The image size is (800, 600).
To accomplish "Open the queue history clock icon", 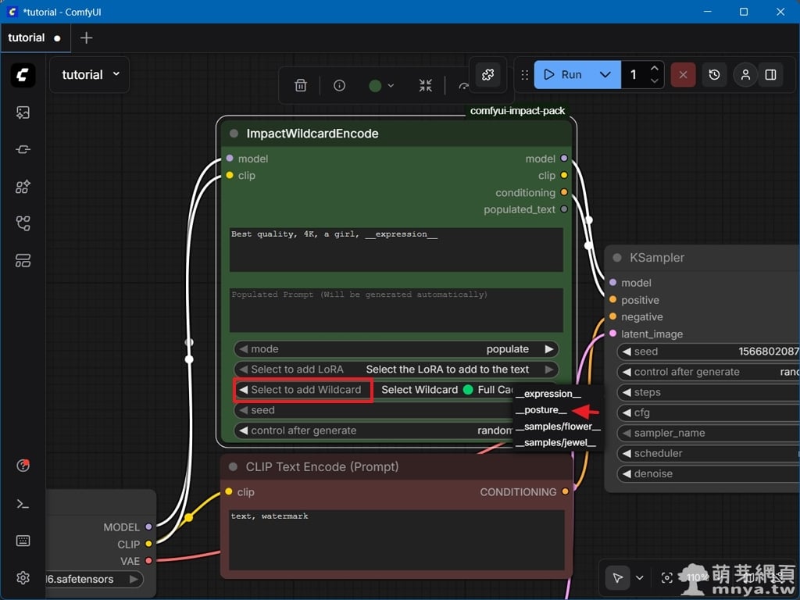I will (714, 75).
